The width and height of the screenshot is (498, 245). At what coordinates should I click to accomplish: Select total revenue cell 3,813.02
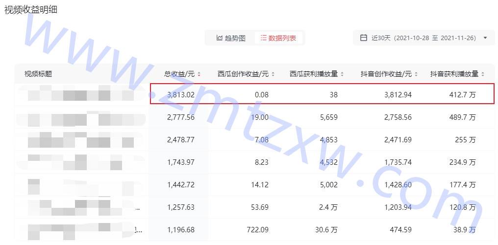(181, 94)
